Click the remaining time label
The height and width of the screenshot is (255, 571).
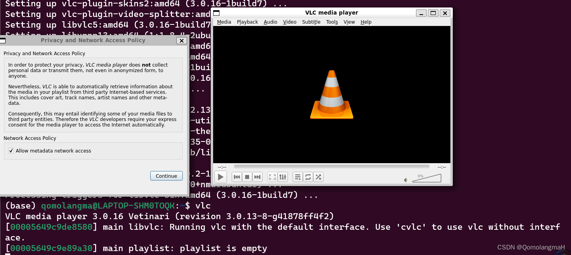(x=442, y=167)
